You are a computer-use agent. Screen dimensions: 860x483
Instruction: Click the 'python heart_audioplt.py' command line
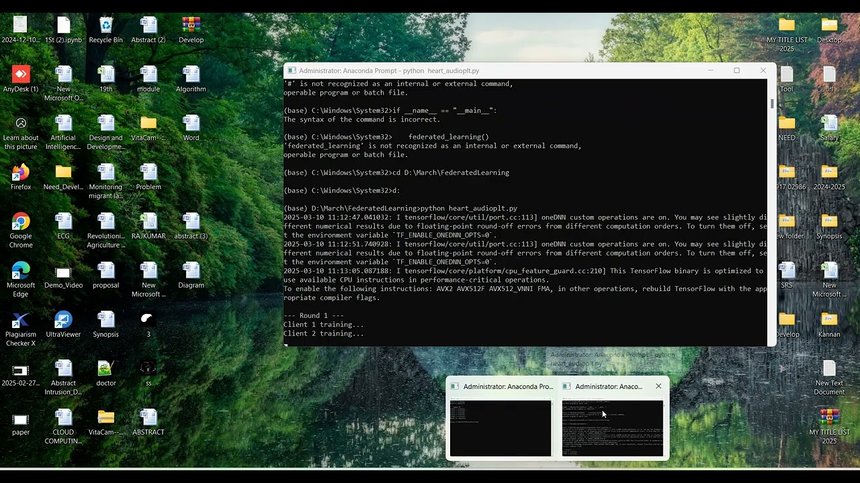pos(400,209)
